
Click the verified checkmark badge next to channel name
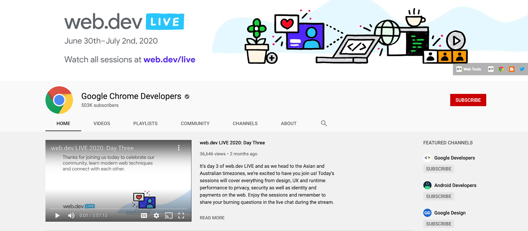coord(187,97)
